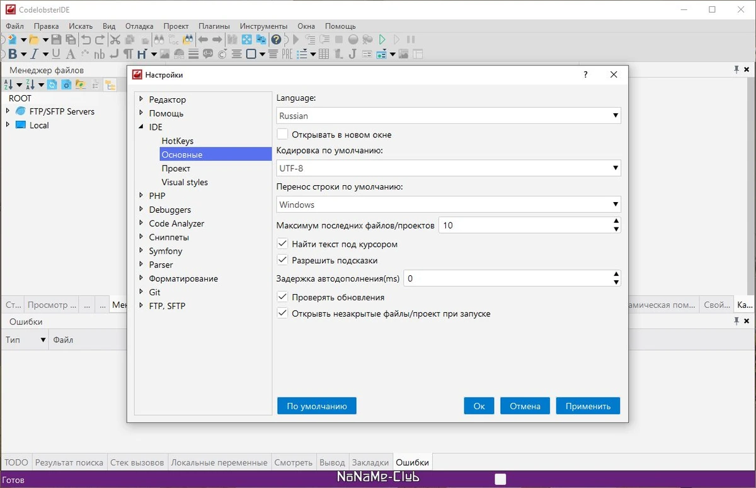Click the blue gear icon in File Manager
The image size is (756, 488).
point(66,84)
